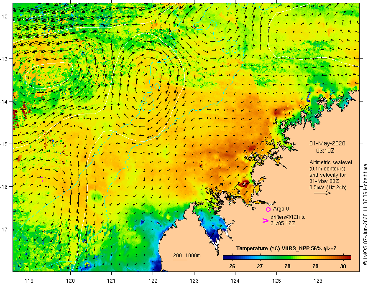The height and width of the screenshot is (284, 368).
Task: Click the 'Altimetric sealevel' legend text
Action: [x=331, y=162]
